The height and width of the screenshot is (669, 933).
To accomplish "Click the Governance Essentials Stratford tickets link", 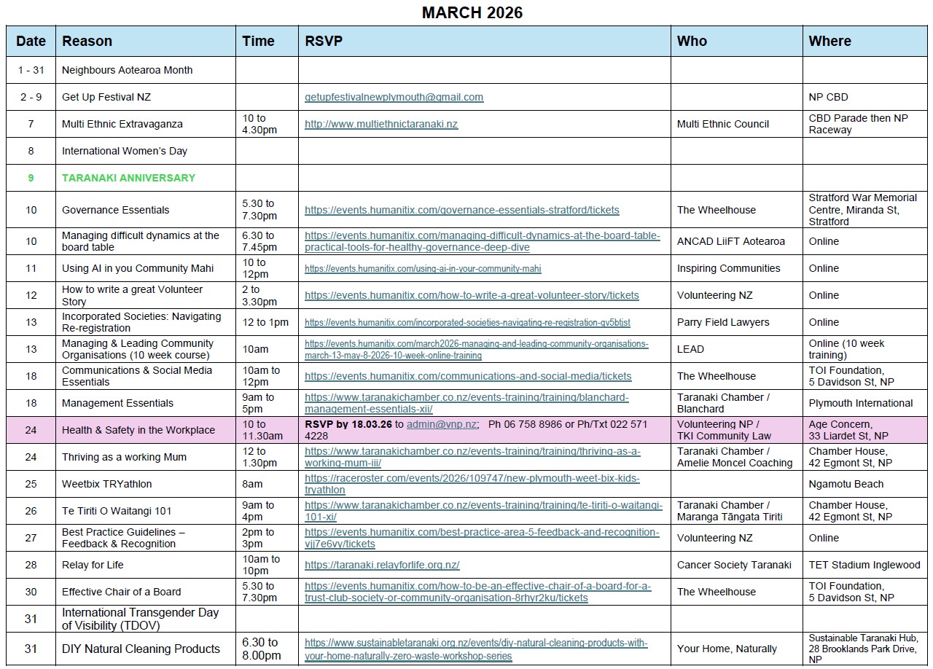I will [x=461, y=210].
